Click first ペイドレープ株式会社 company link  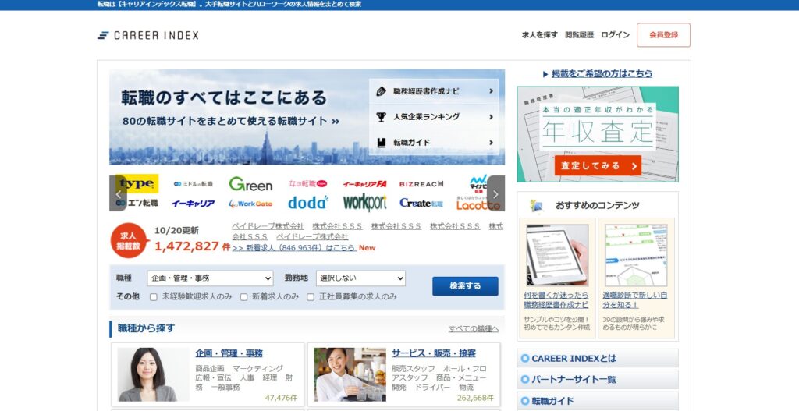pyautogui.click(x=268, y=226)
